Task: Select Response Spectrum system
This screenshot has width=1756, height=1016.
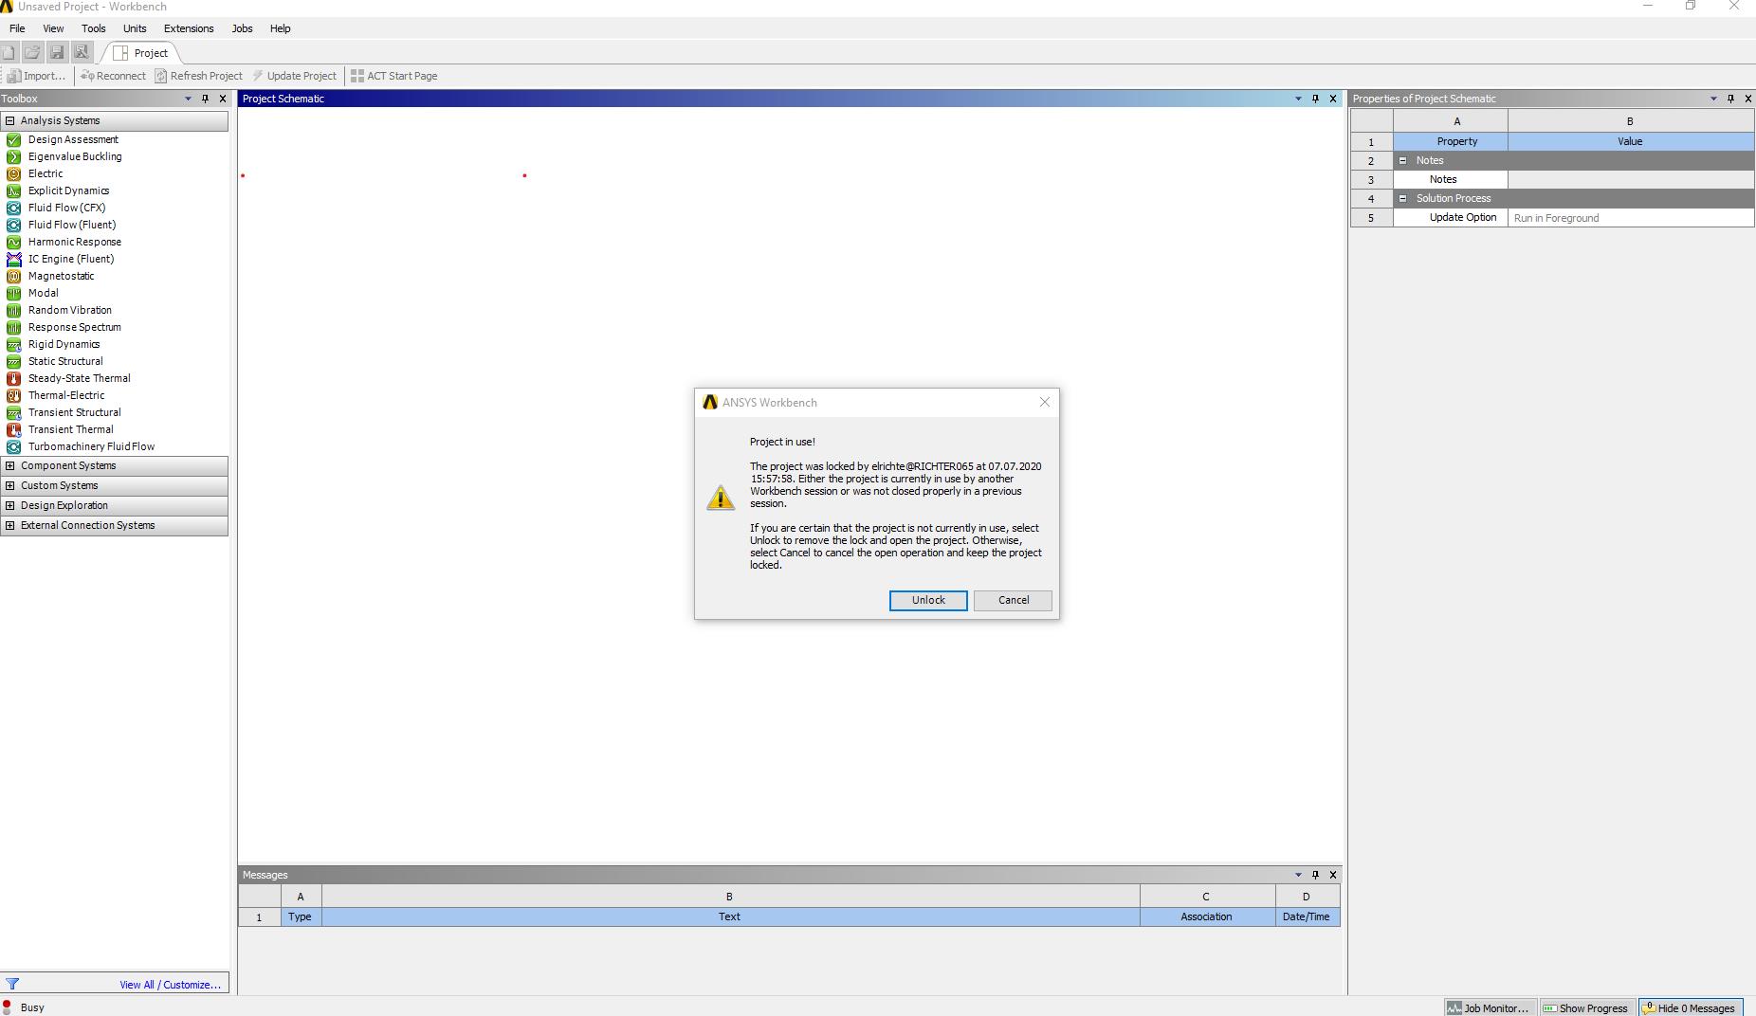Action: coord(74,327)
